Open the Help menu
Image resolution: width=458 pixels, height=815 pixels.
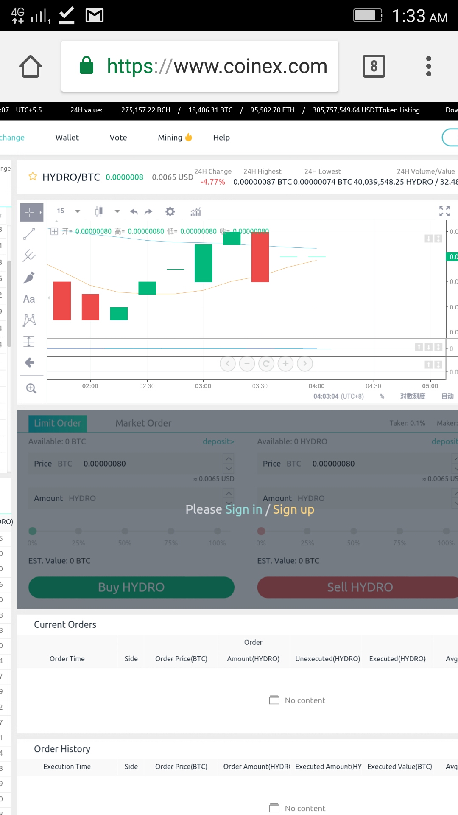click(x=221, y=138)
